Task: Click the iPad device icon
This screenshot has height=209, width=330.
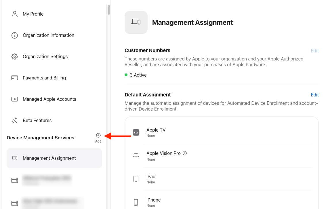Action: (x=136, y=179)
